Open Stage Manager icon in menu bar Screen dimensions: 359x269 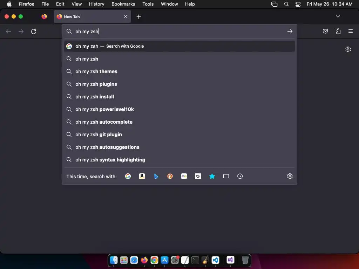(274, 4)
